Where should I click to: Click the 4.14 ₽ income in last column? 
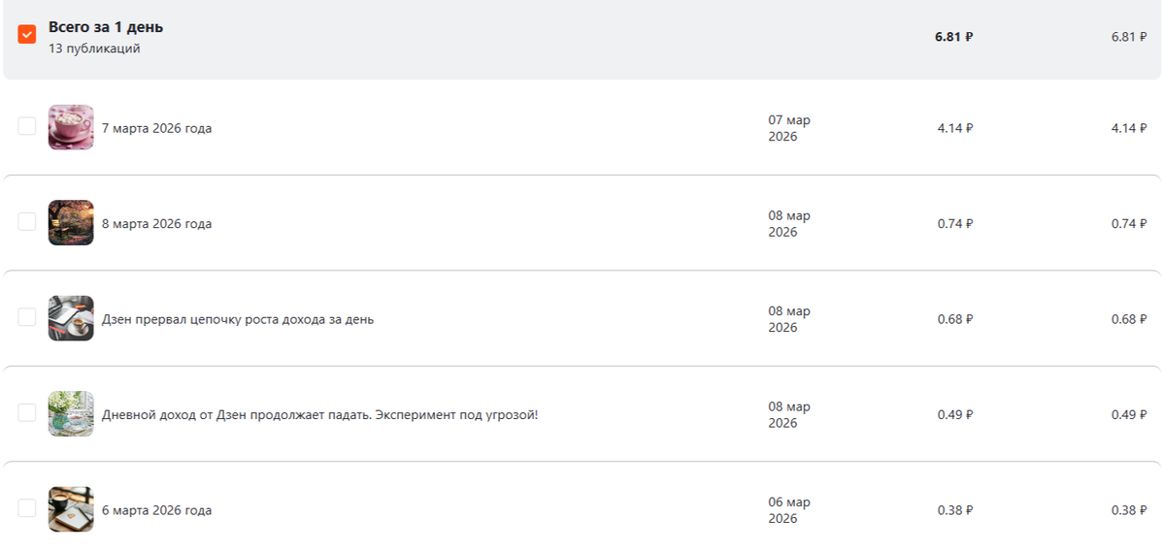pyautogui.click(x=1129, y=128)
